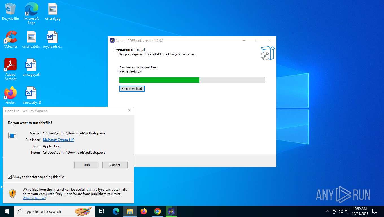Click the PDFSparkFiles.7z download progress bar
384x217 pixels.
(x=192, y=80)
